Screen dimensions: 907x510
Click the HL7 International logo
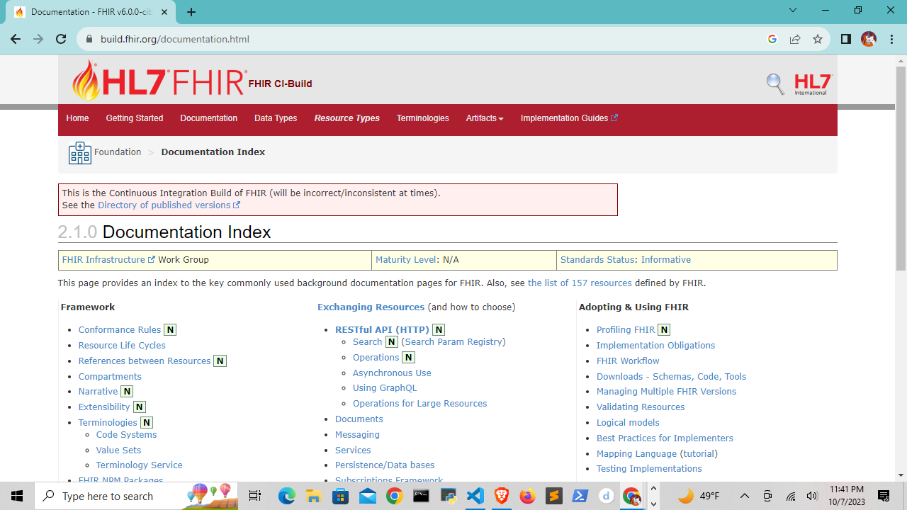pos(813,84)
